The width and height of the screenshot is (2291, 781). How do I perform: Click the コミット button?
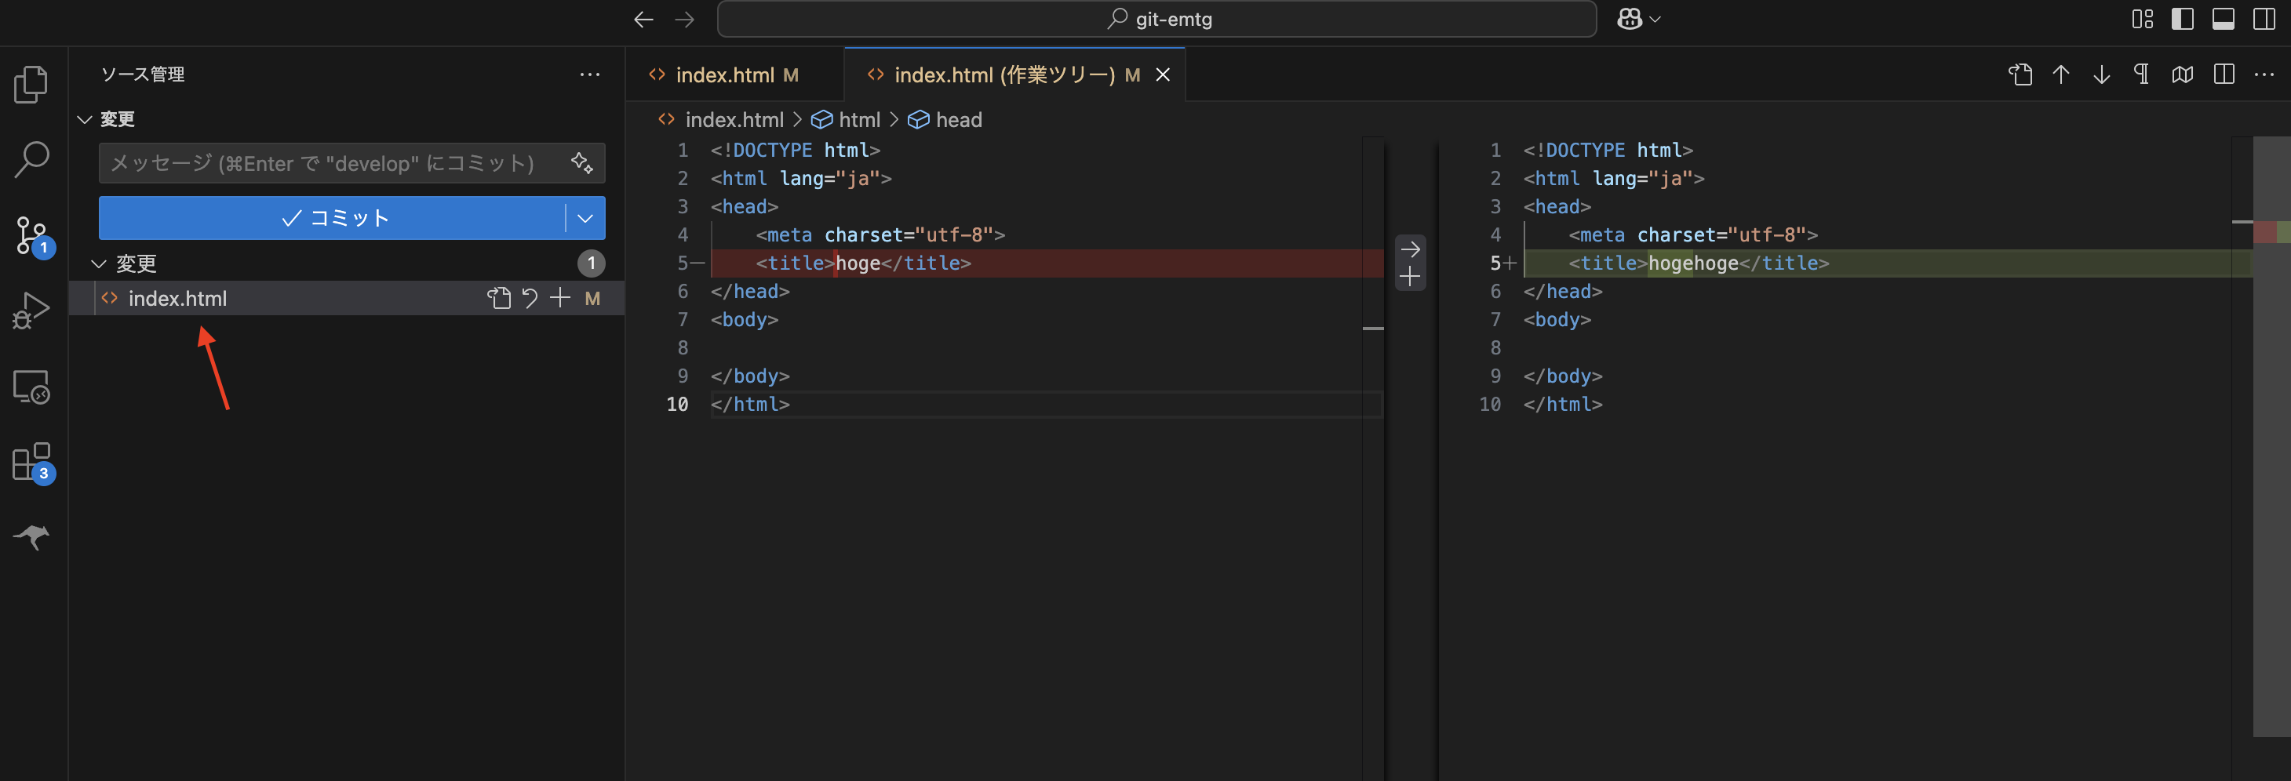pos(333,218)
